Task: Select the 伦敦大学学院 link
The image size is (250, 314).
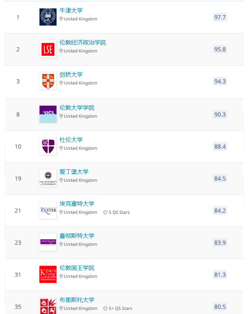Action: (77, 107)
